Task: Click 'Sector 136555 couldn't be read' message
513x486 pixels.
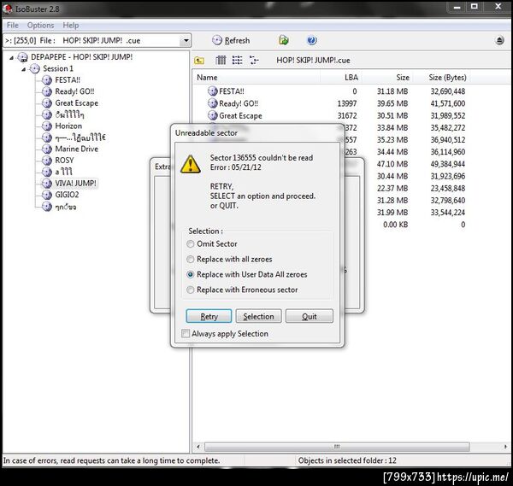Action: pyautogui.click(x=262, y=157)
